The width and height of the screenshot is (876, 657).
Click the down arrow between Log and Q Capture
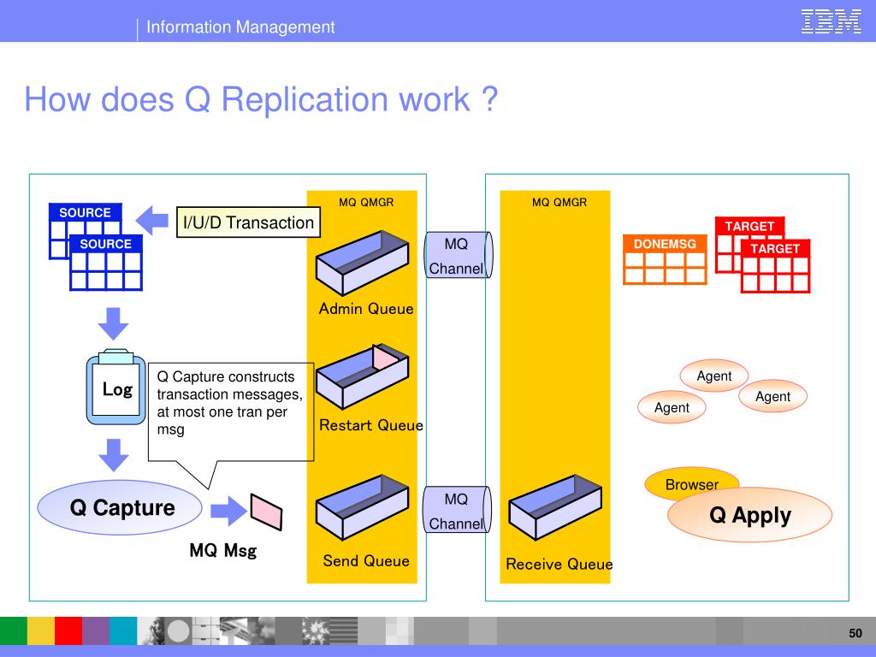pyautogui.click(x=114, y=455)
